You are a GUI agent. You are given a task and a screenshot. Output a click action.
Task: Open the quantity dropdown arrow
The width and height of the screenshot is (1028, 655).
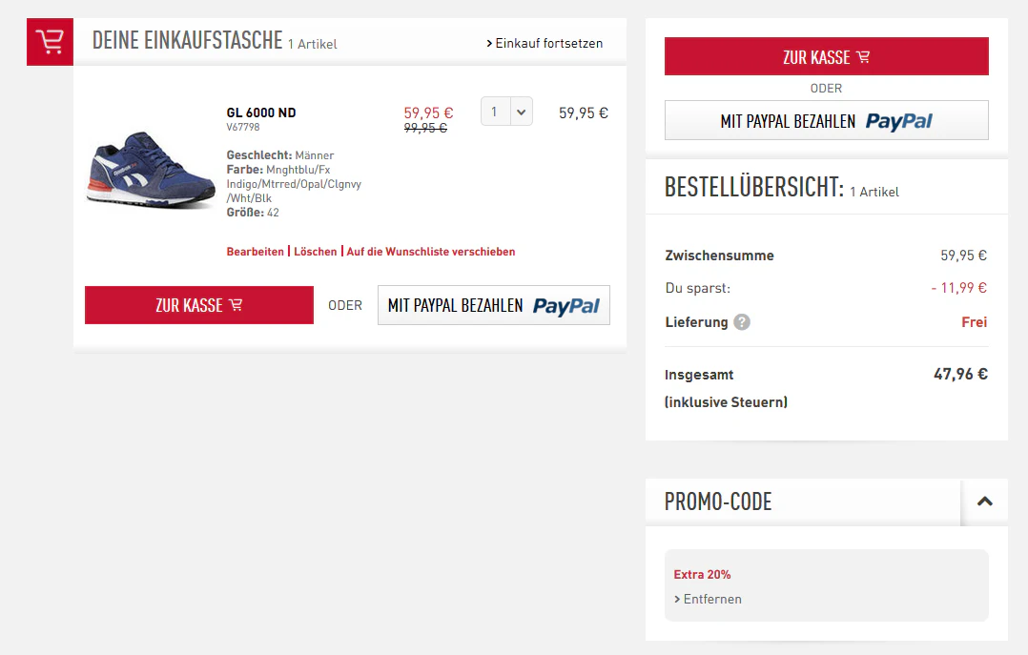[x=522, y=112]
